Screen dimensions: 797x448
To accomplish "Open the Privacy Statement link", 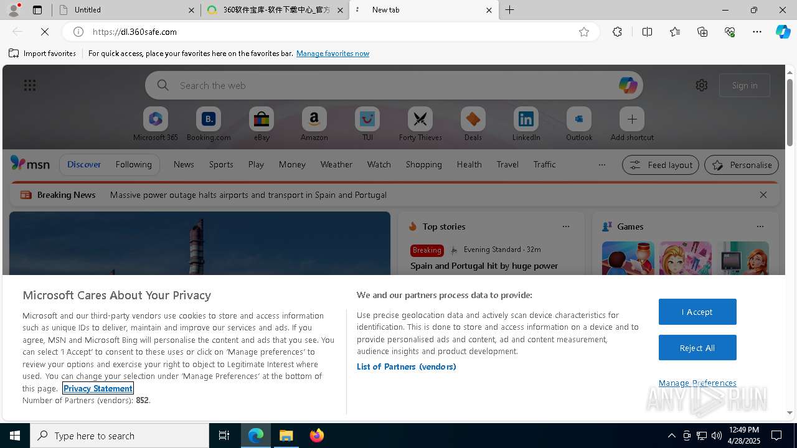I will (x=98, y=388).
